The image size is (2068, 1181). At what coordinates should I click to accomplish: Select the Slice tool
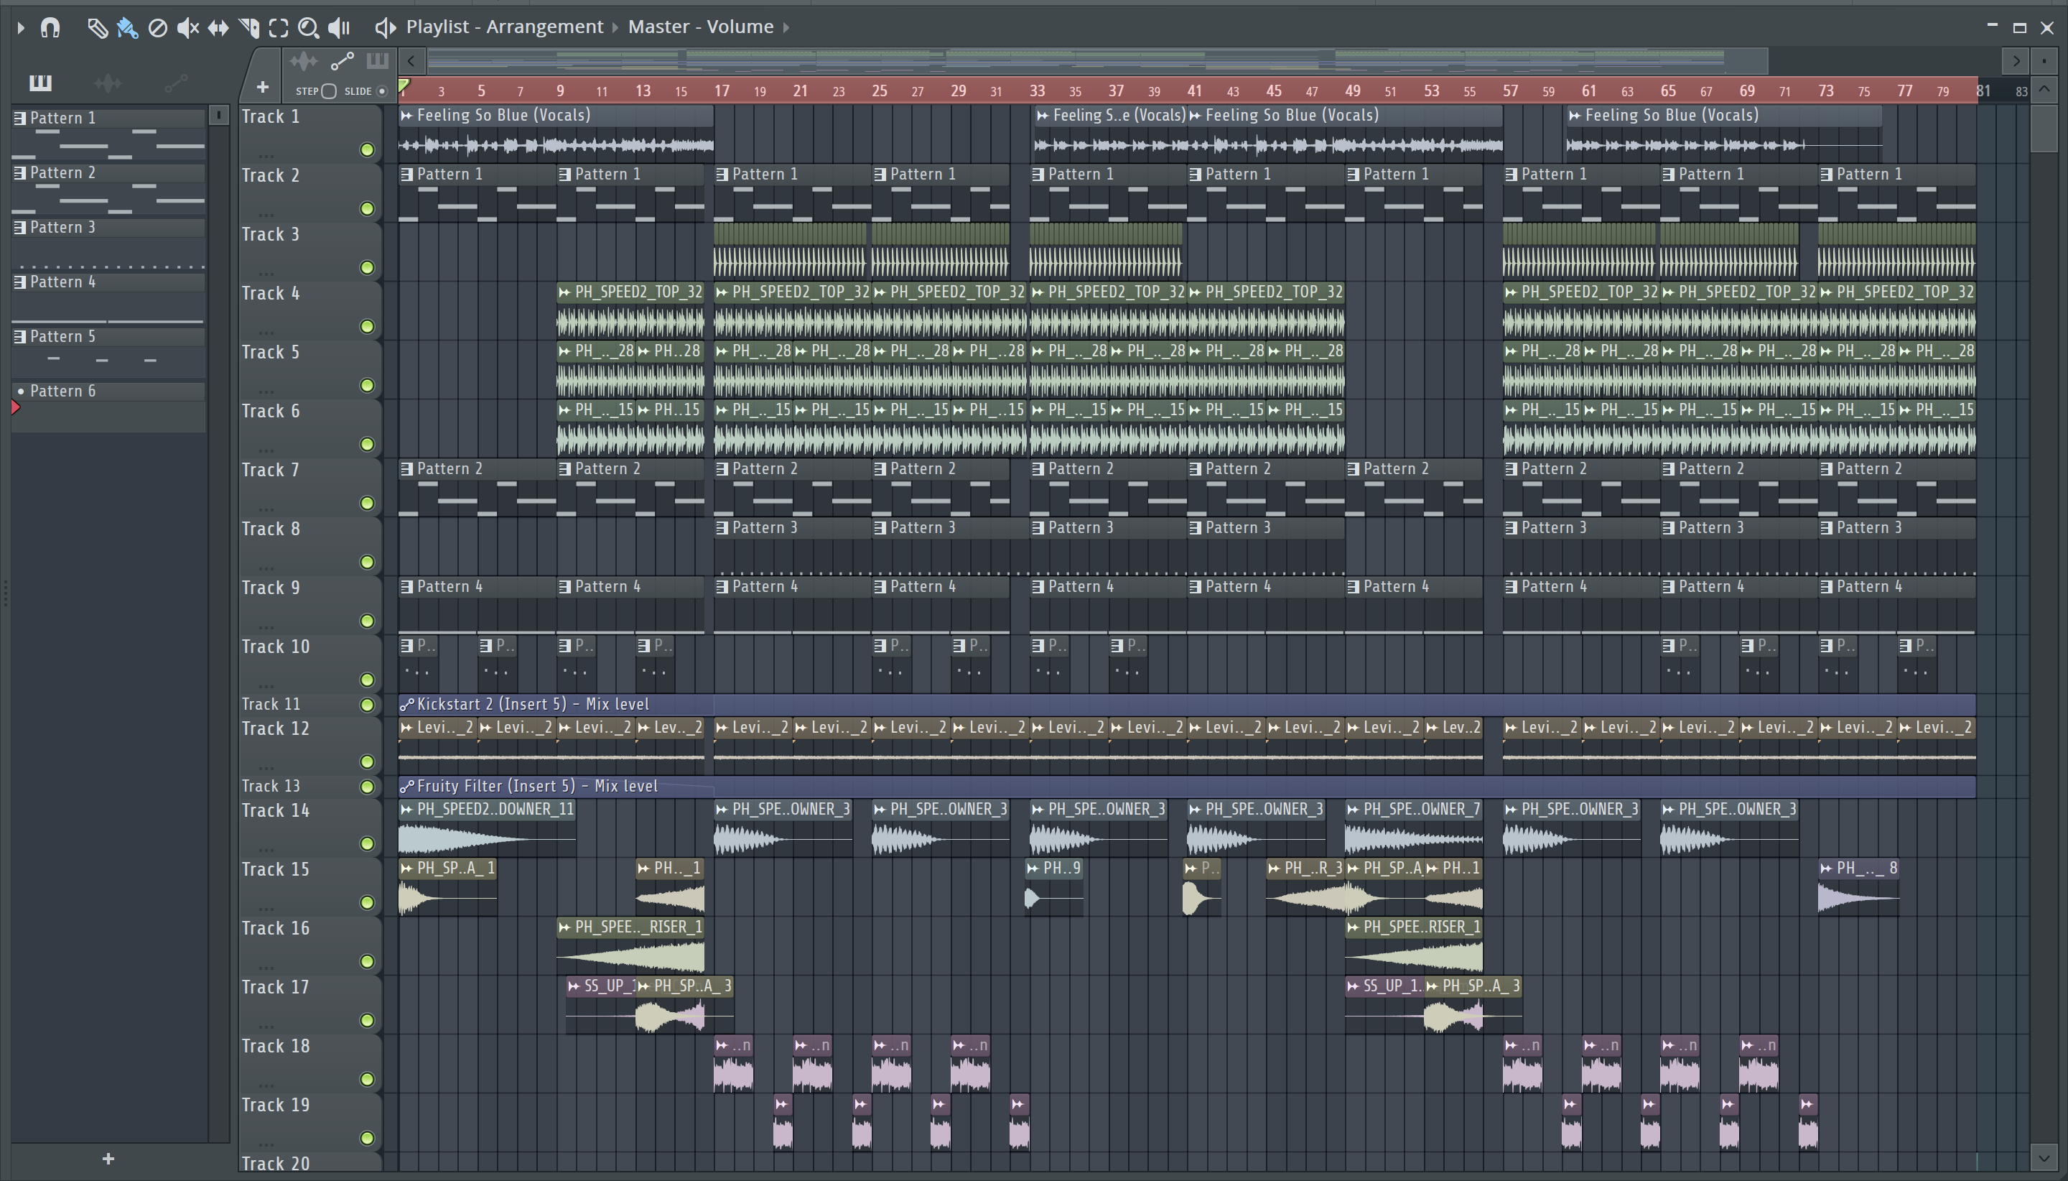(249, 29)
